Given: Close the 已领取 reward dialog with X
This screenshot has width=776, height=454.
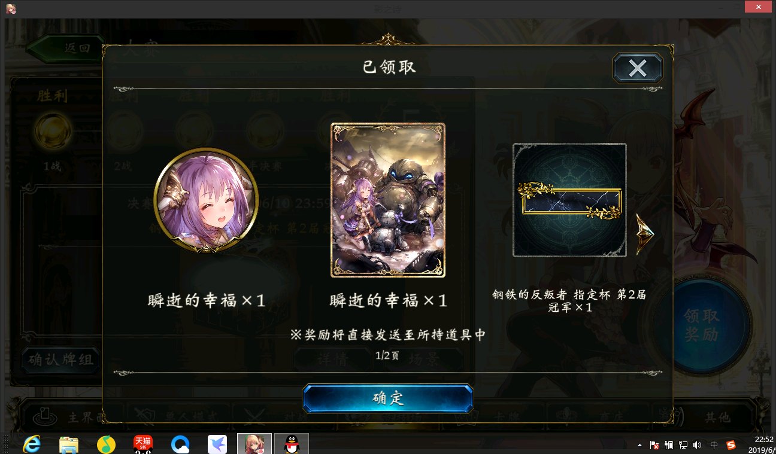Looking at the screenshot, I should [x=638, y=68].
